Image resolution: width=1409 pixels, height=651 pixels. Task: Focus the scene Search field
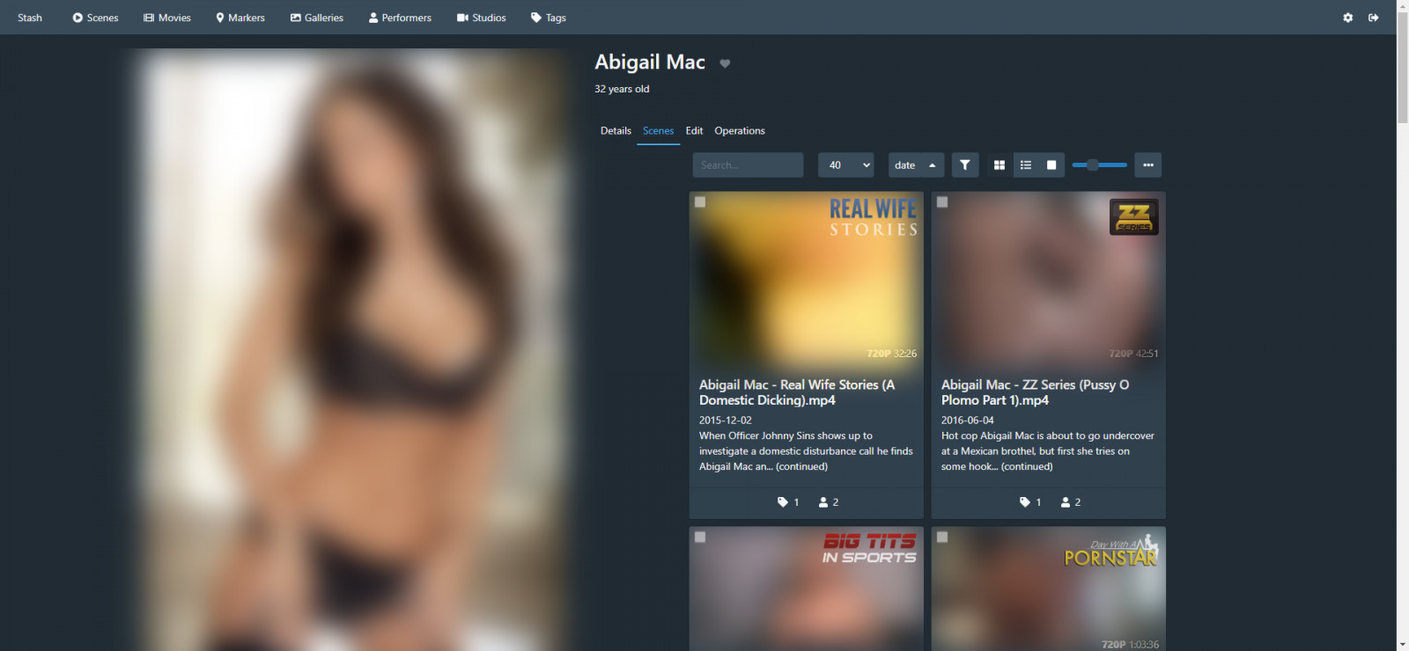click(x=748, y=165)
